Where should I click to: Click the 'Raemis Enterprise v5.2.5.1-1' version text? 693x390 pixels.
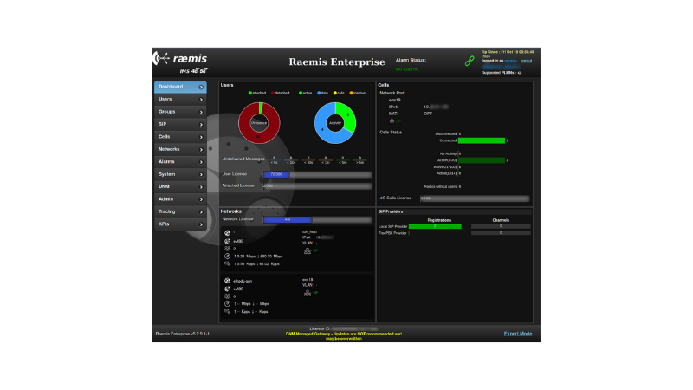[183, 334]
